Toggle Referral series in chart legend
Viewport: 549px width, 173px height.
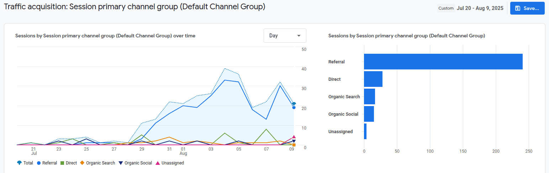pos(47,163)
